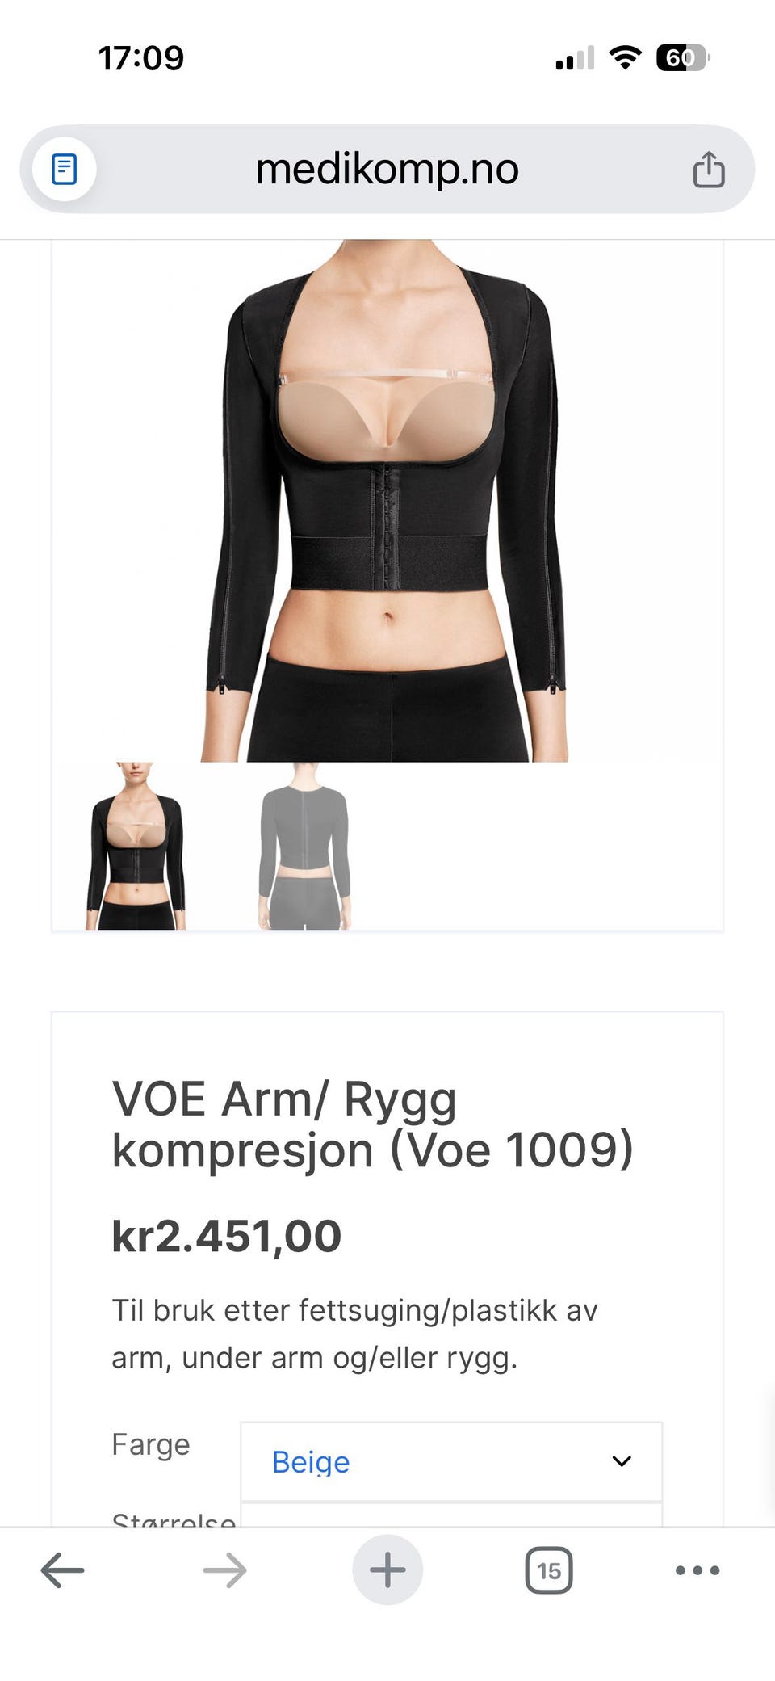This screenshot has height=1681, width=775.
Task: Select the grey back view thumbnail
Action: pos(304,846)
